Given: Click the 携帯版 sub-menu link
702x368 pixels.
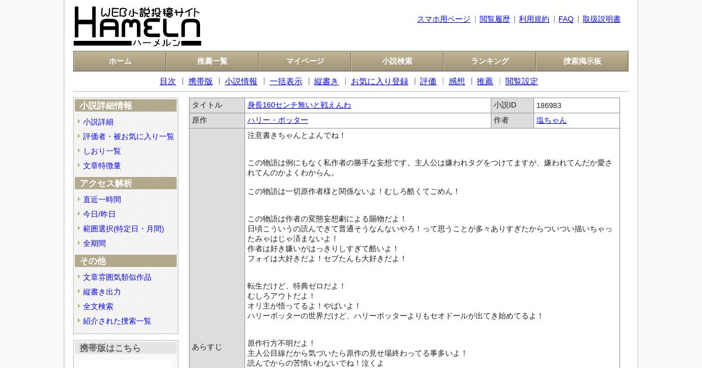Looking at the screenshot, I should point(201,82).
